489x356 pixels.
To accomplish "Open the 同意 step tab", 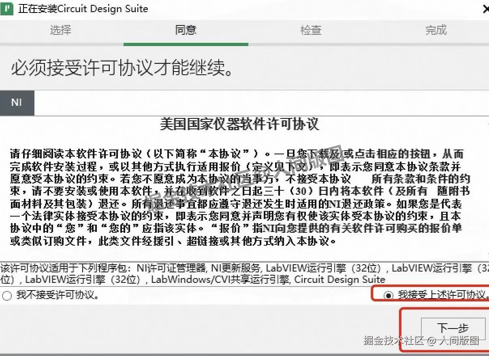I will 186,30.
